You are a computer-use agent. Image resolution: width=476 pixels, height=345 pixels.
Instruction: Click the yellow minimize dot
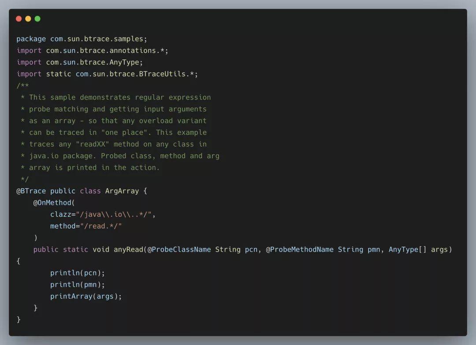28,19
